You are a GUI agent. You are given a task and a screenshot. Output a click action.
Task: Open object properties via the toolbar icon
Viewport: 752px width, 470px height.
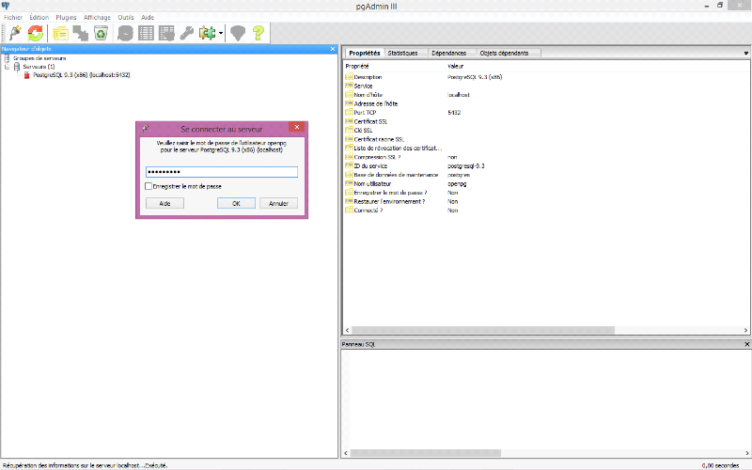coord(60,33)
